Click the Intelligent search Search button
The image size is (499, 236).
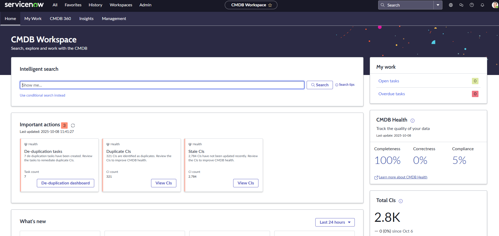320,85
